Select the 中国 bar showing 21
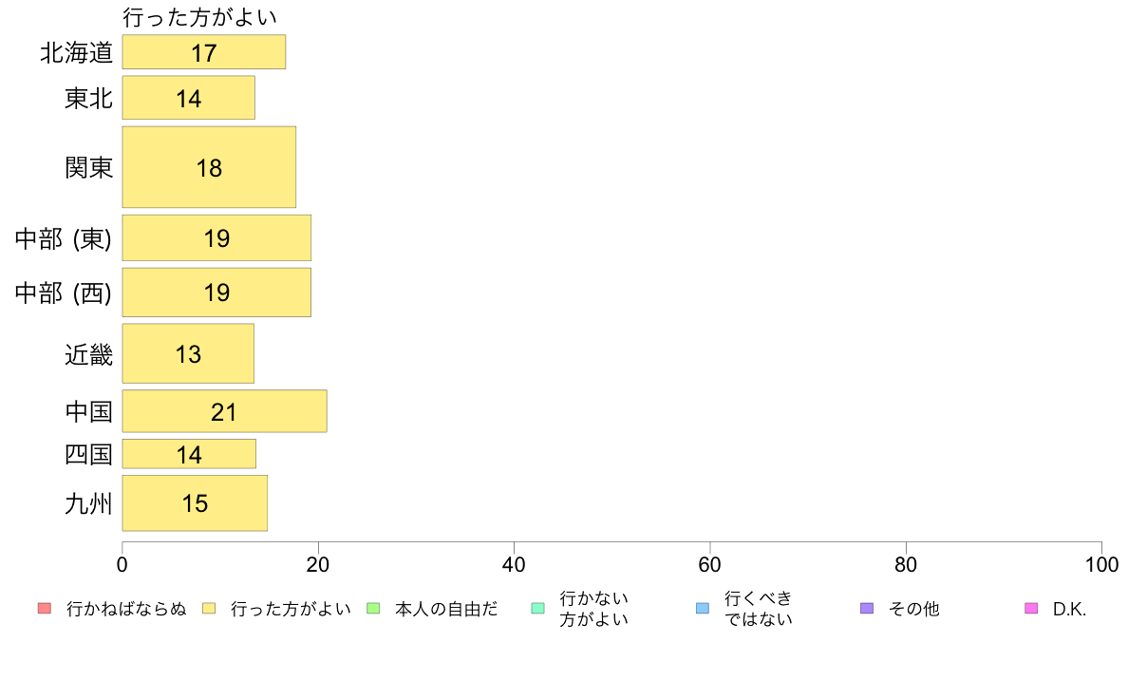Image resolution: width=1128 pixels, height=699 pixels. [x=224, y=411]
